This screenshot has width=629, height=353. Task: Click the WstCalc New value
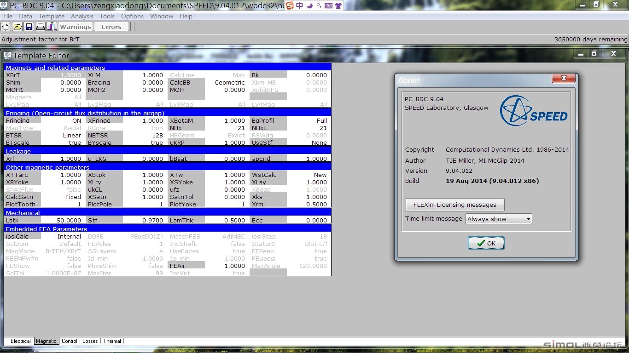pyautogui.click(x=307, y=175)
